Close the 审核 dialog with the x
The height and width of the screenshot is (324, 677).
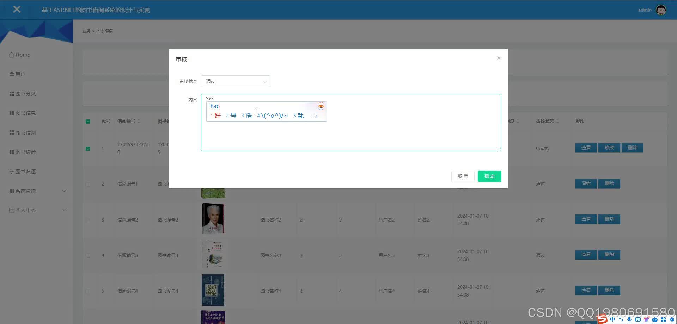[x=499, y=58]
